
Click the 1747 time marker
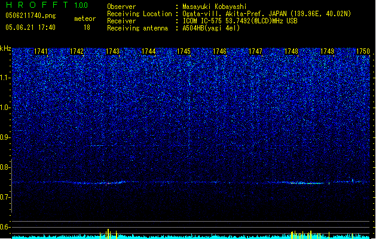255,51
